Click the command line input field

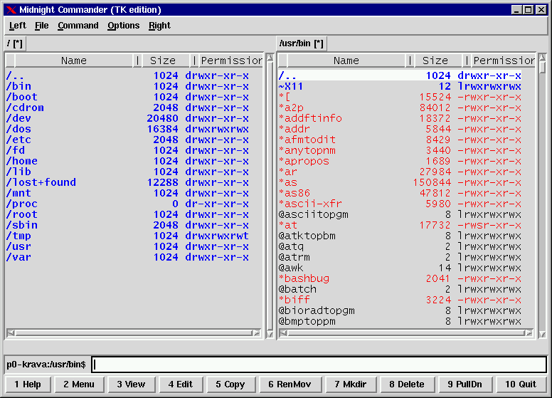click(319, 365)
